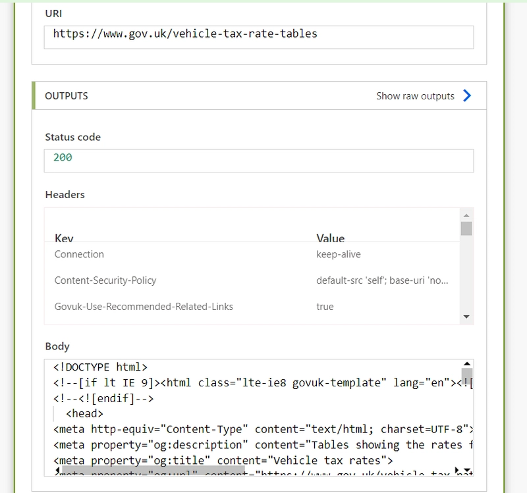Viewport: 527px width, 493px height.
Task: Click the Key column header
Action: point(64,238)
